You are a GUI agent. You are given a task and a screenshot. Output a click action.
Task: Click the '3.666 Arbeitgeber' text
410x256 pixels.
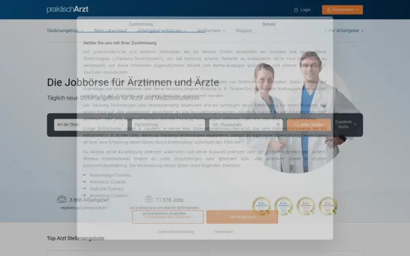pos(89,200)
